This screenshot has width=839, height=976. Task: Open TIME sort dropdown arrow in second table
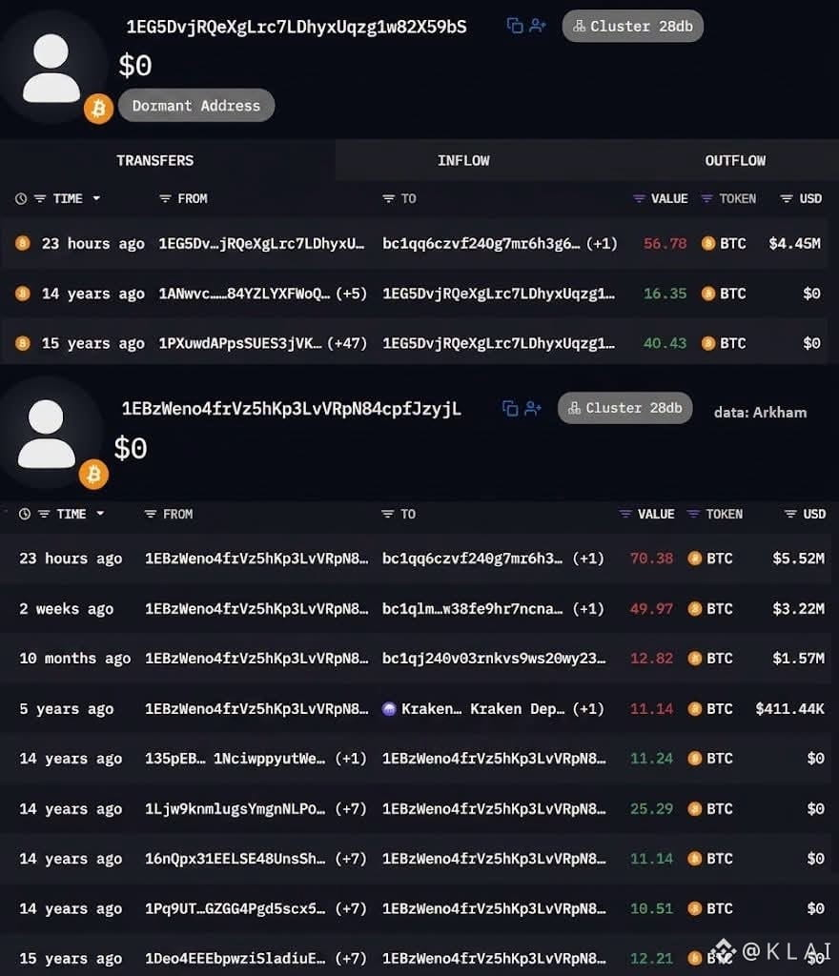[x=100, y=514]
